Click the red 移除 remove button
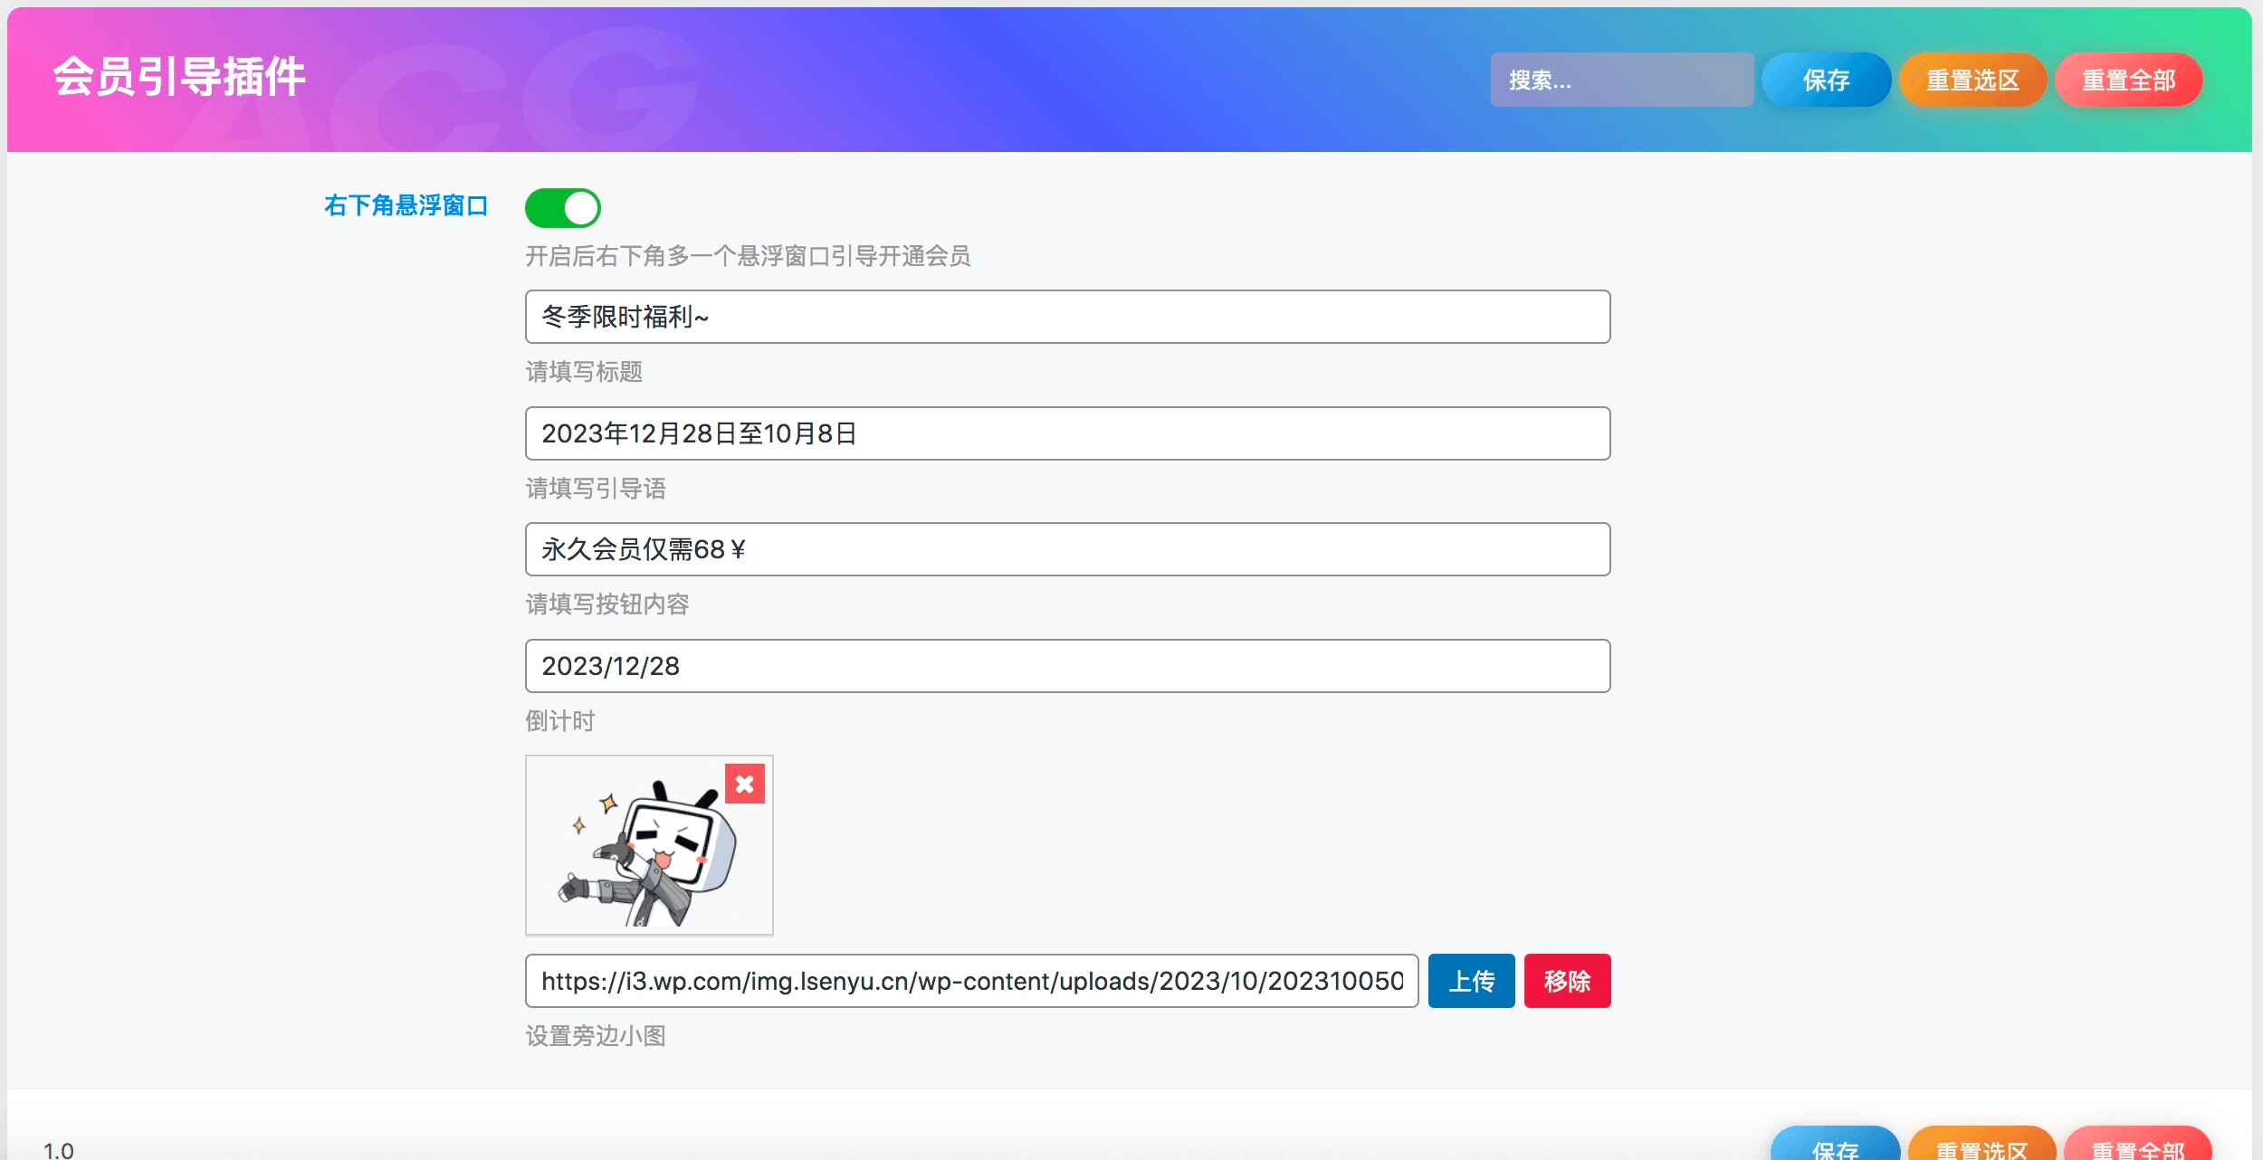The width and height of the screenshot is (2263, 1160). point(1569,981)
